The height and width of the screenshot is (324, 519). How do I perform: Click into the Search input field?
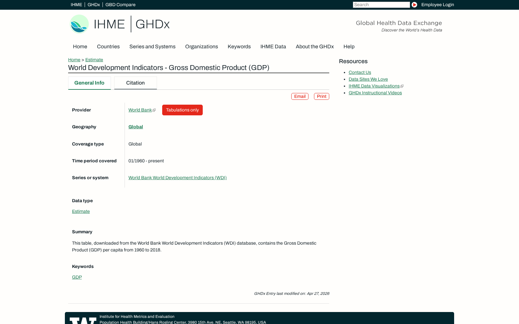381,5
